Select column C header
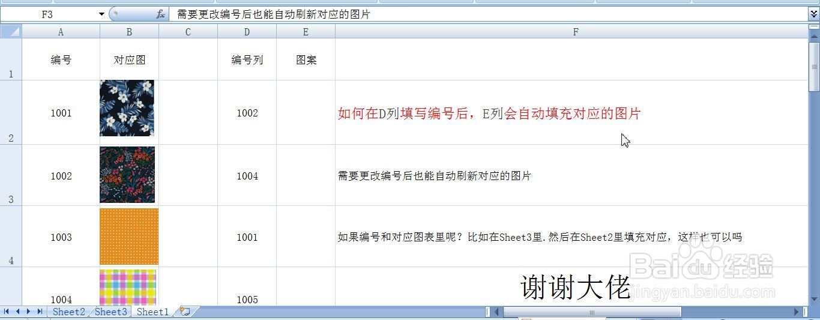 188,32
